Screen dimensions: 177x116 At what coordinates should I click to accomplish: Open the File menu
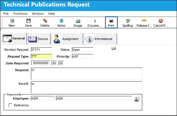(x=6, y=14)
